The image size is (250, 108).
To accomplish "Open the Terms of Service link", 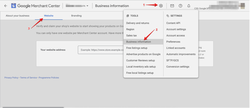I will pos(28,78).
